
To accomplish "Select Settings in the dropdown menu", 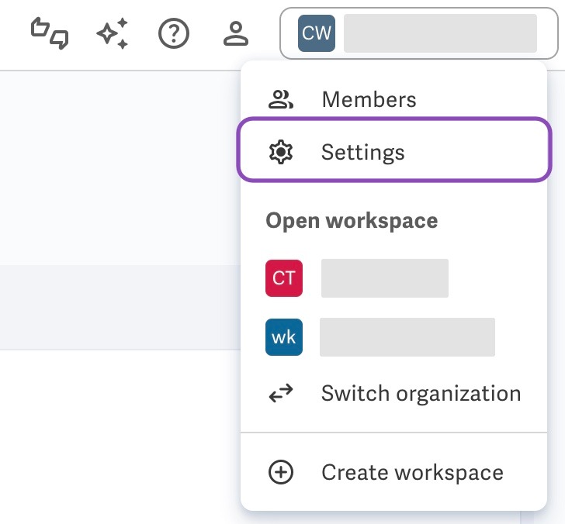I will coord(393,150).
